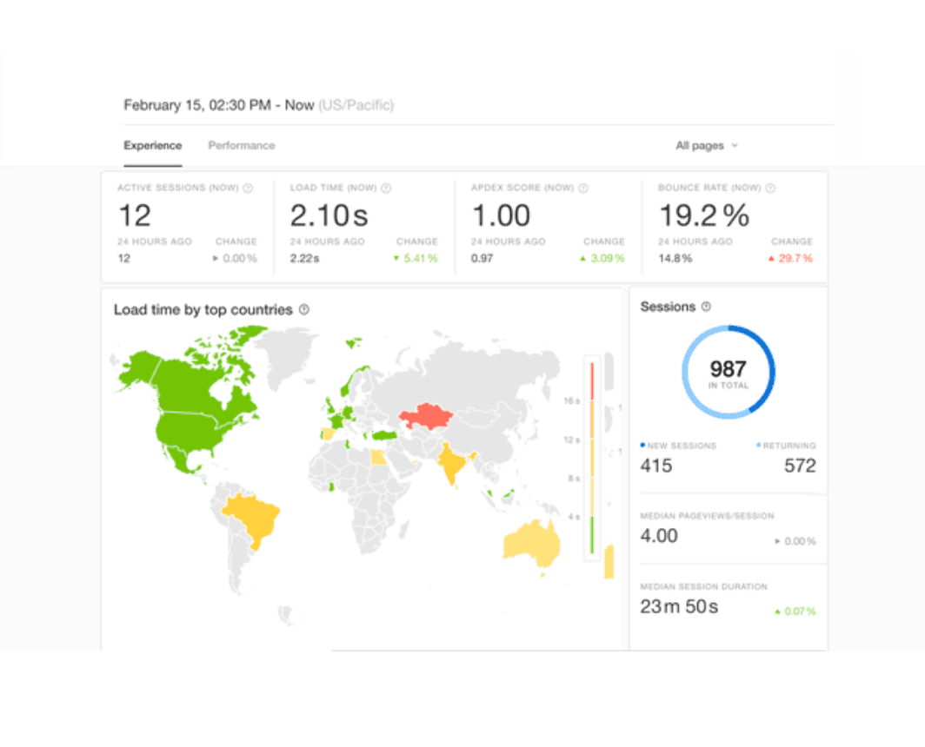
Task: Switch to the Performance tab
Action: click(241, 146)
